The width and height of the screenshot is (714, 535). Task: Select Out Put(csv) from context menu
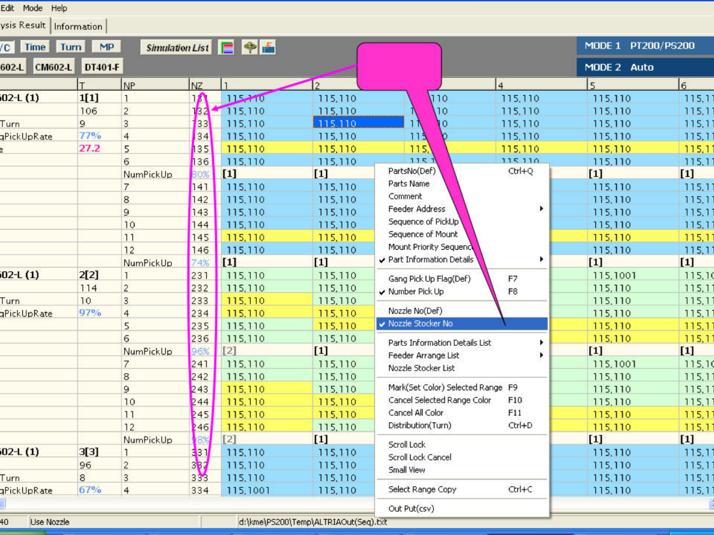(x=411, y=509)
